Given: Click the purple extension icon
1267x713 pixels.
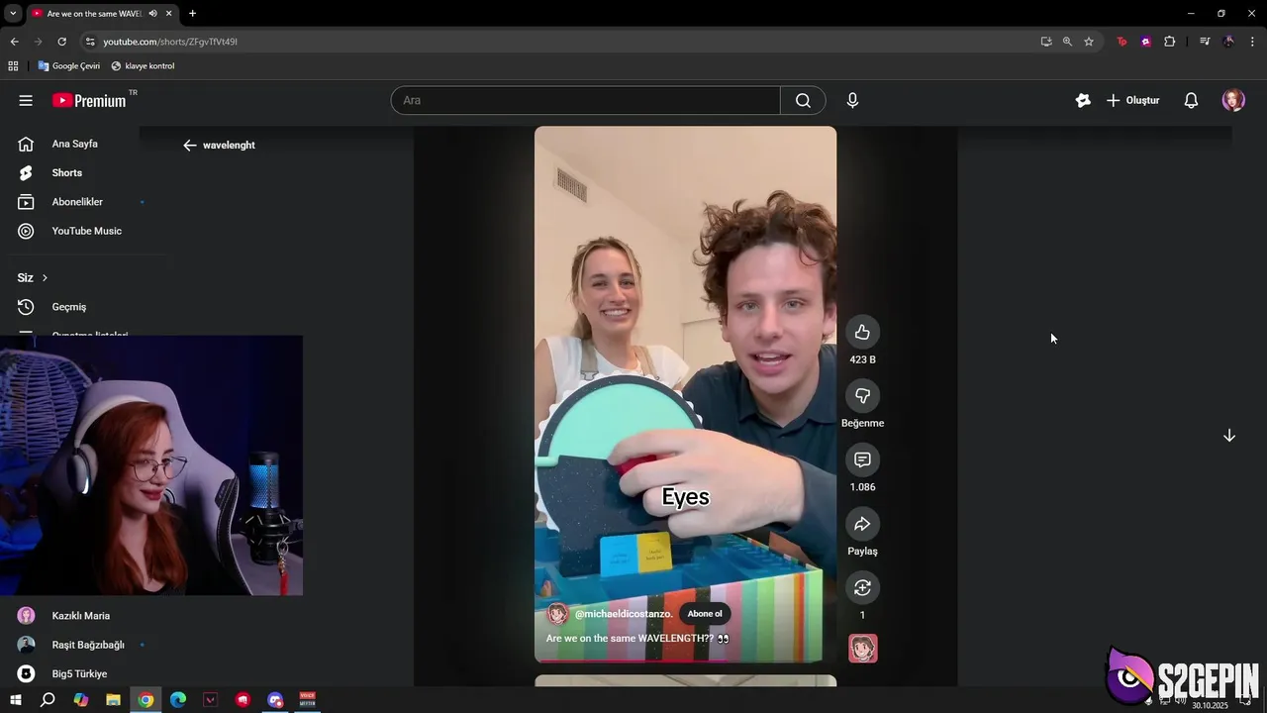Looking at the screenshot, I should (1145, 42).
